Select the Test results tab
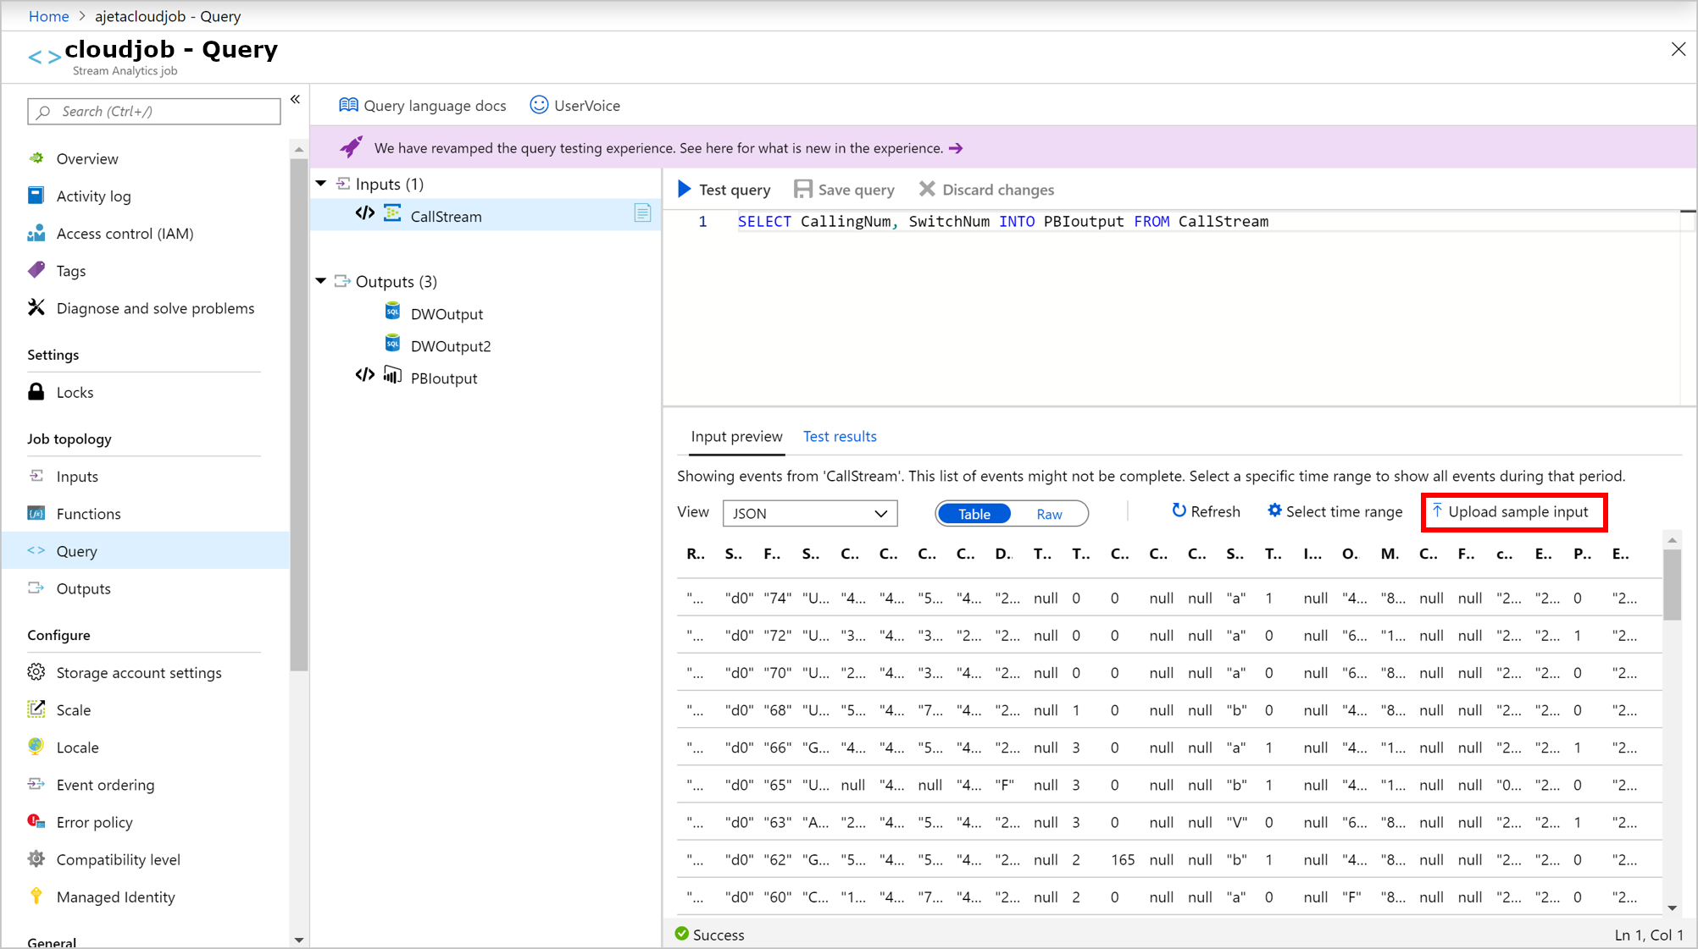Viewport: 1698px width, 949px height. [840, 436]
